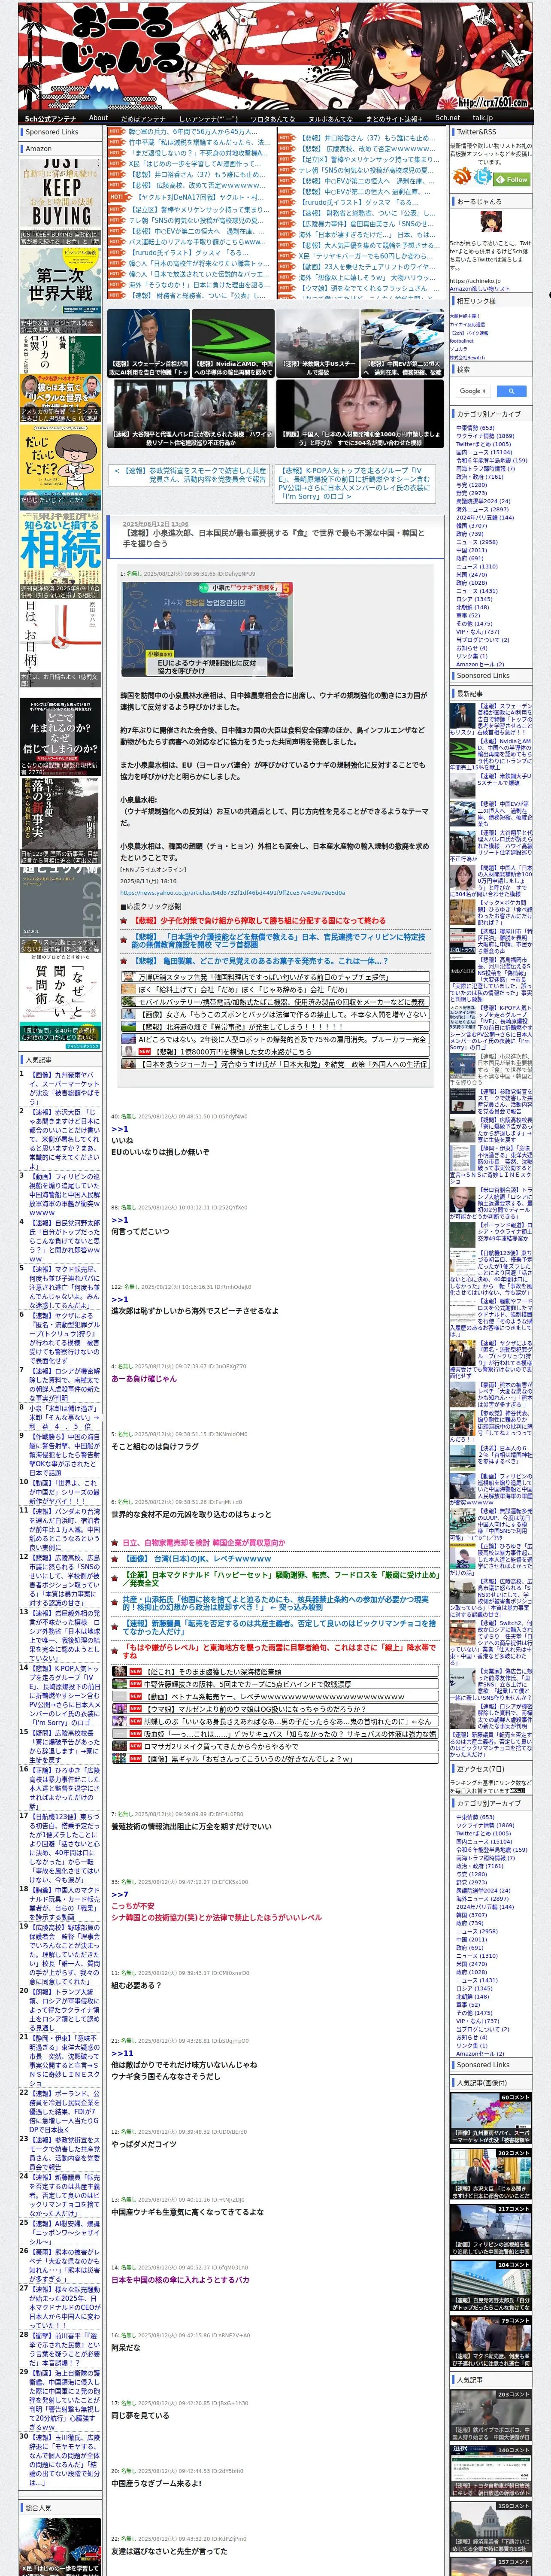Open the 人材開発補助金 news thumbnail
Image resolution: width=551 pixels, height=2576 pixels.
(x=359, y=413)
